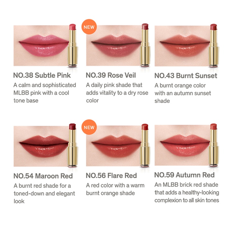Select the Subtle Pink lipstick tube
Image resolution: width=233 pixels, height=233 pixels.
pyautogui.click(x=73, y=45)
